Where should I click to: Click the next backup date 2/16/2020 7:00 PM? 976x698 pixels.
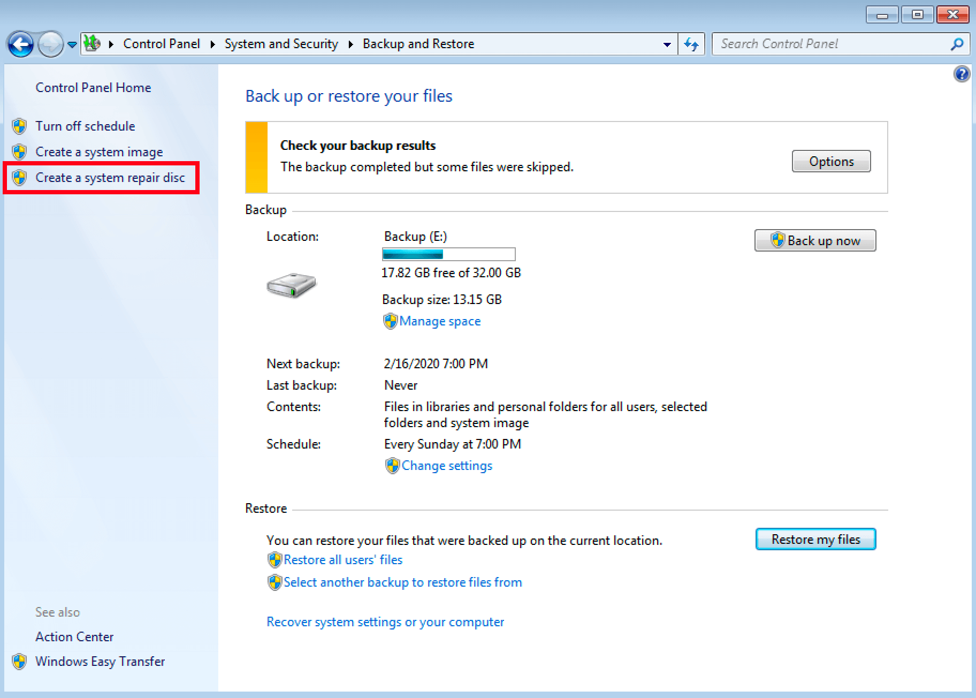[x=436, y=364]
